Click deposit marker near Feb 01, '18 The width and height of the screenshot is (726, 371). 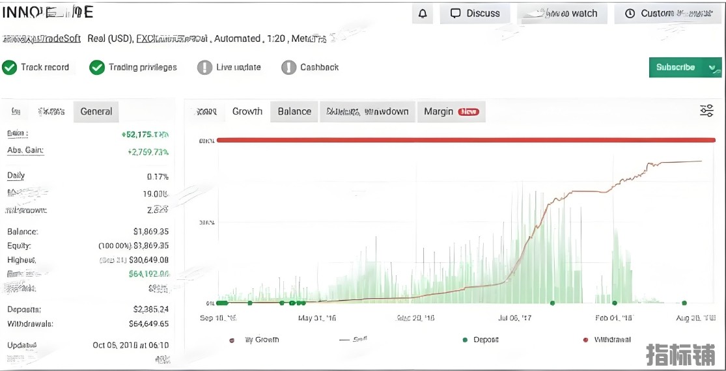615,303
